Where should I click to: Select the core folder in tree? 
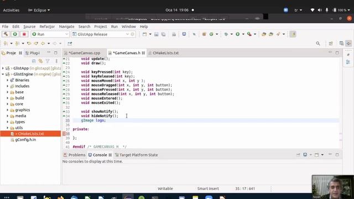[19, 104]
